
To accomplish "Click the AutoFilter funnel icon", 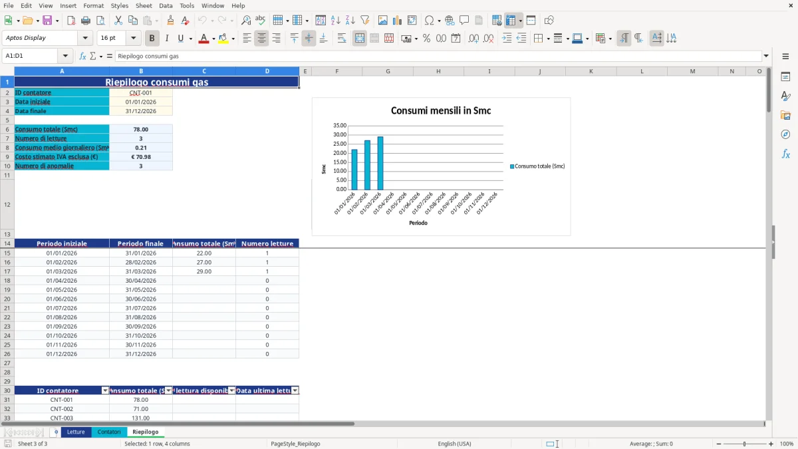I will click(x=365, y=21).
